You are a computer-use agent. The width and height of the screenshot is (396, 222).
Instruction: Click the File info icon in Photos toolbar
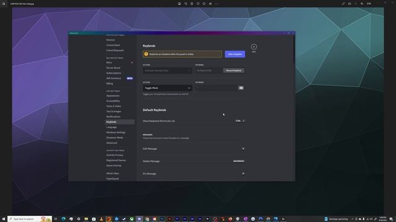(x=204, y=4)
